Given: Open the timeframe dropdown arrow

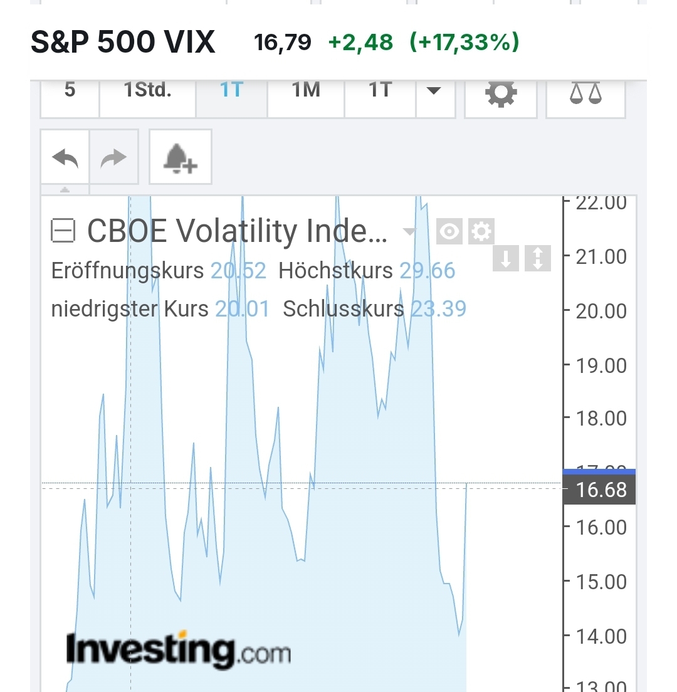Looking at the screenshot, I should [433, 91].
